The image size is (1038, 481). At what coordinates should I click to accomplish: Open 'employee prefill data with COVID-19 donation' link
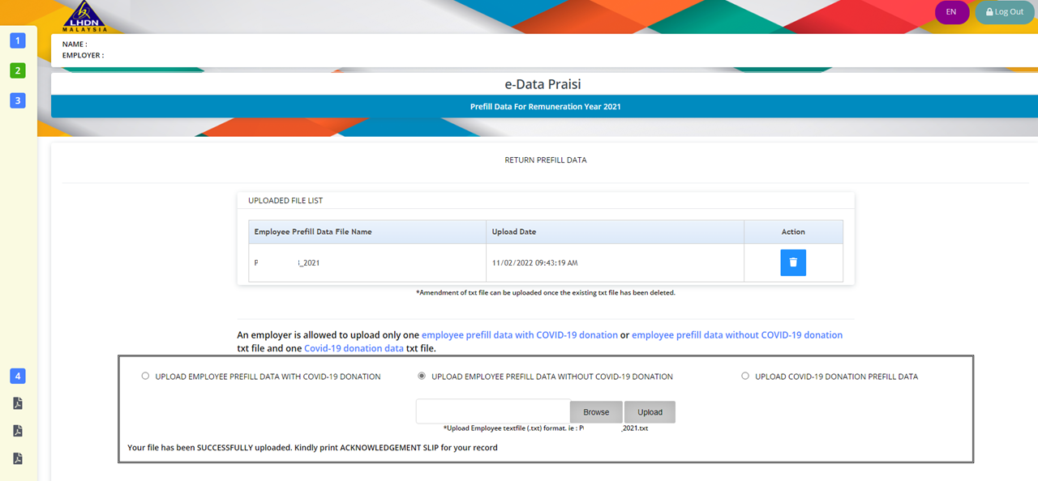coord(520,334)
